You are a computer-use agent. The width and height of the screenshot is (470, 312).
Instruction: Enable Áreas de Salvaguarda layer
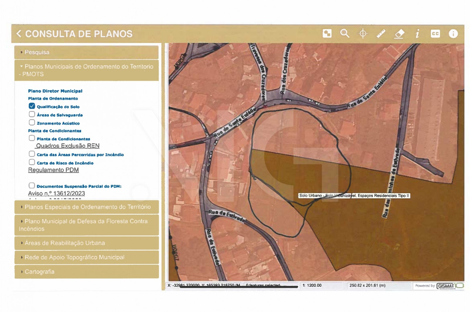pyautogui.click(x=32, y=114)
